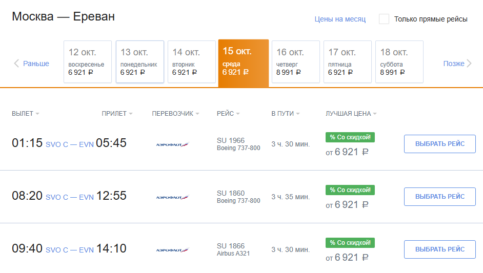Click the SVO C — EVN route link at 08:20

pyautogui.click(x=70, y=197)
